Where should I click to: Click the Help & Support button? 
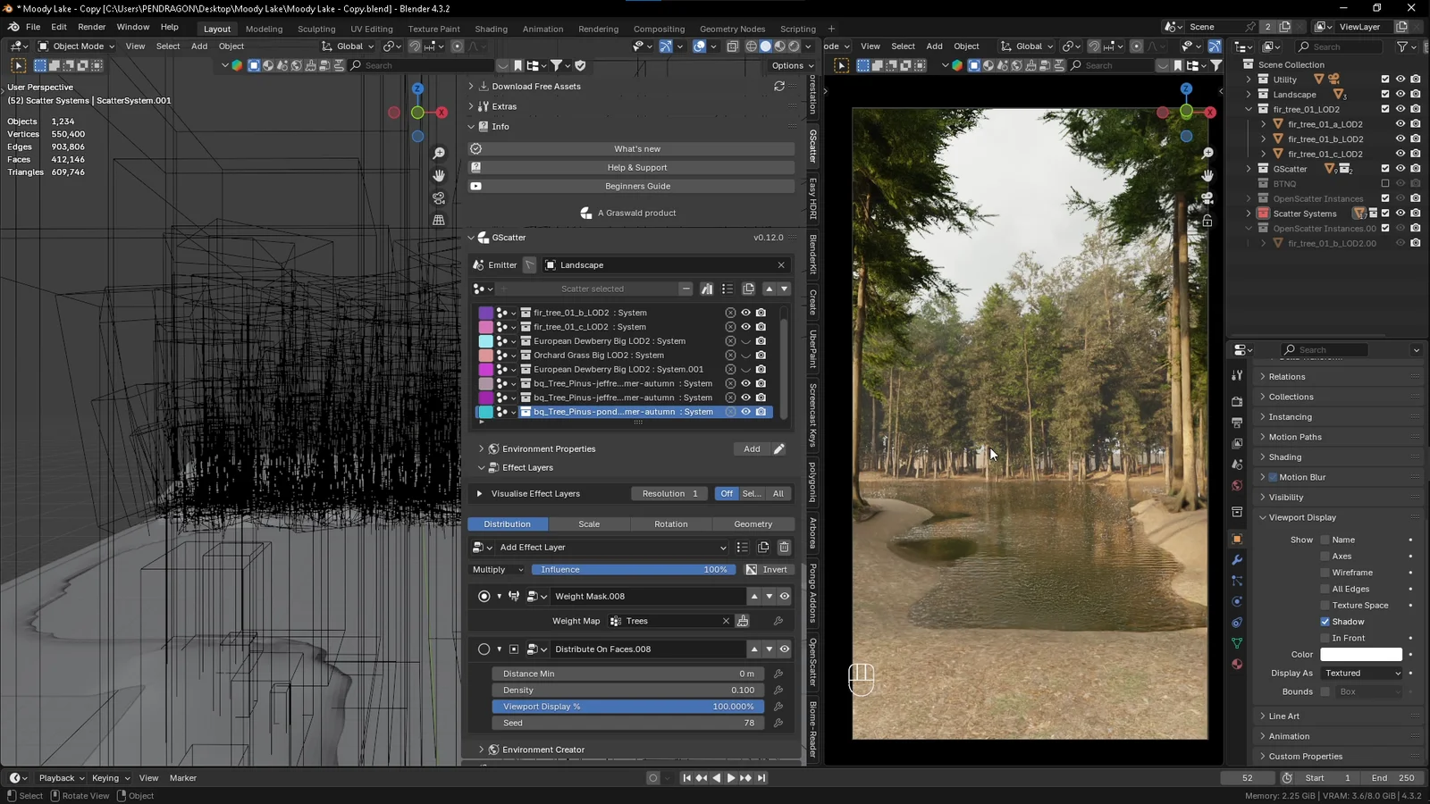tap(637, 167)
